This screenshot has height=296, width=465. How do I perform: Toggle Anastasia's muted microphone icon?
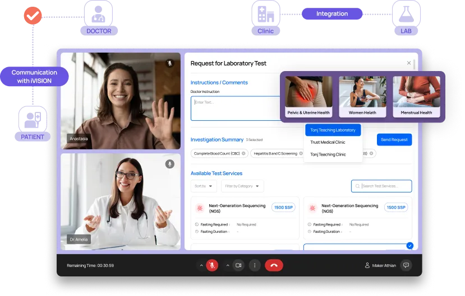pyautogui.click(x=169, y=63)
